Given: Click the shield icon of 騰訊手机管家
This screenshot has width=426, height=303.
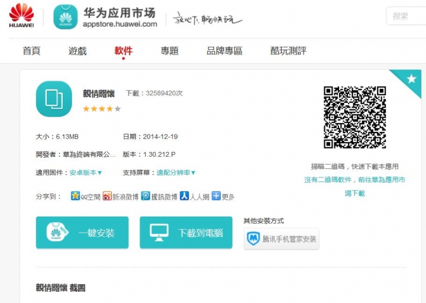Looking at the screenshot, I should [x=253, y=239].
